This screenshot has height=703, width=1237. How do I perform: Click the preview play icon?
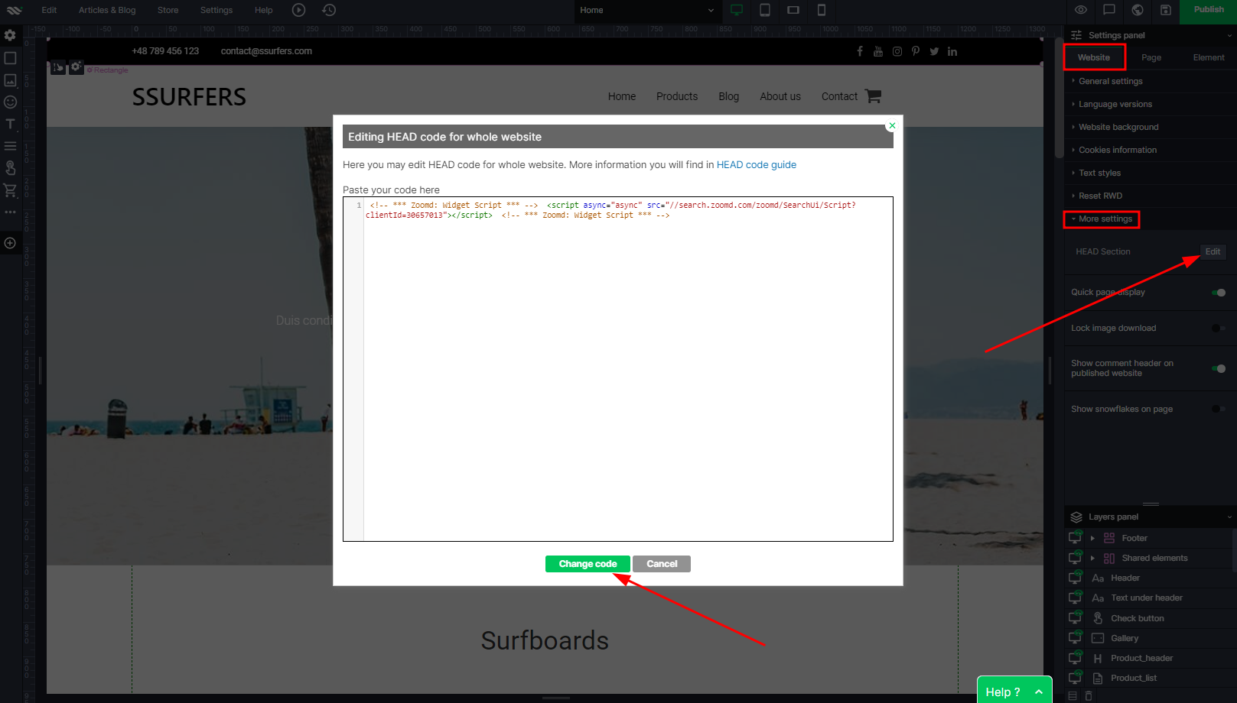pyautogui.click(x=299, y=10)
